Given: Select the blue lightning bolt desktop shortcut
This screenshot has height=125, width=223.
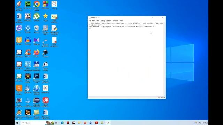Looking at the screenshot, I should (37, 90).
